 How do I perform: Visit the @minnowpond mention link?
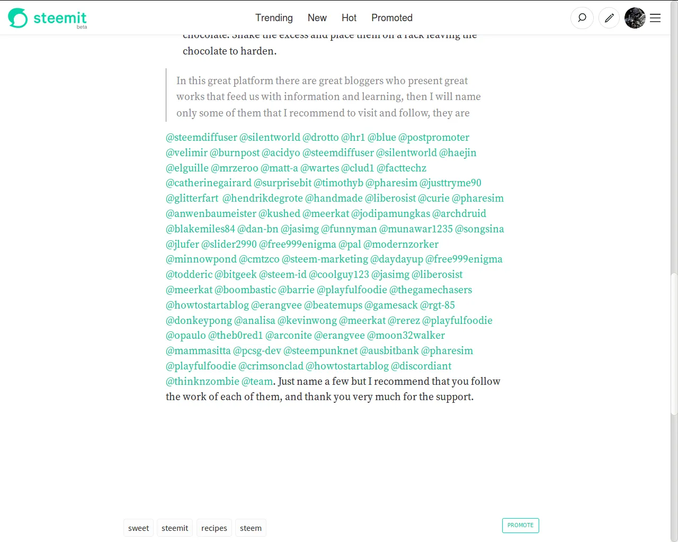tap(201, 259)
